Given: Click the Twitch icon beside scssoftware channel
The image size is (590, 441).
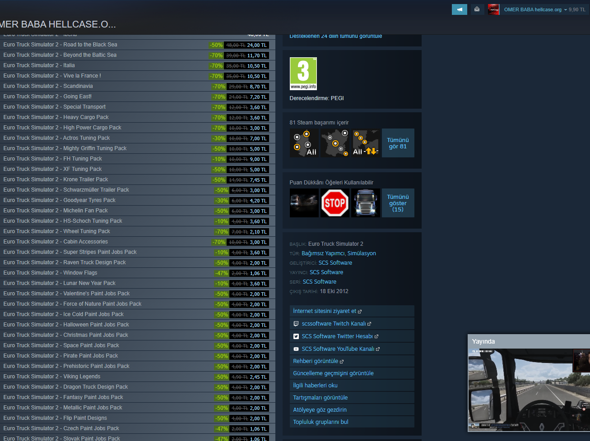Looking at the screenshot, I should 296,324.
